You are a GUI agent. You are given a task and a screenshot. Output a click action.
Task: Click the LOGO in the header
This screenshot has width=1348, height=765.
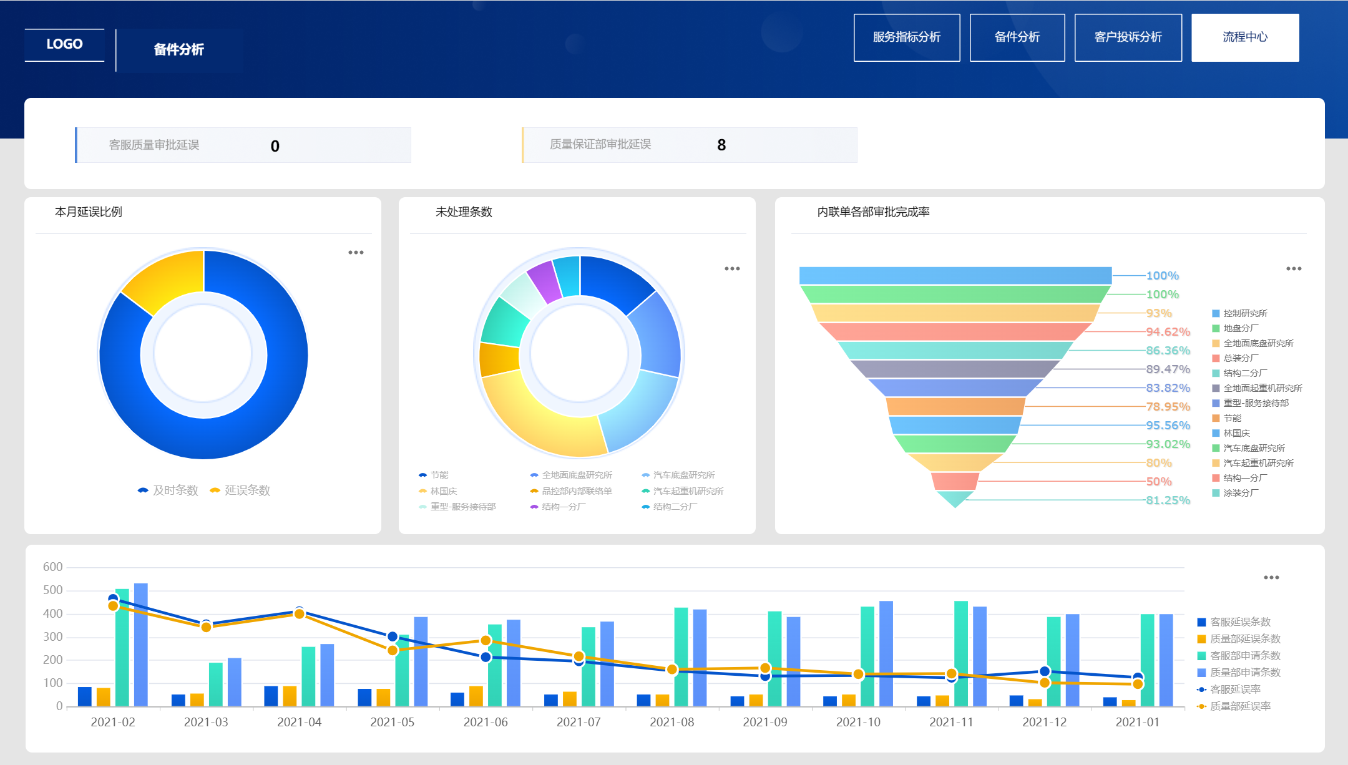(64, 44)
